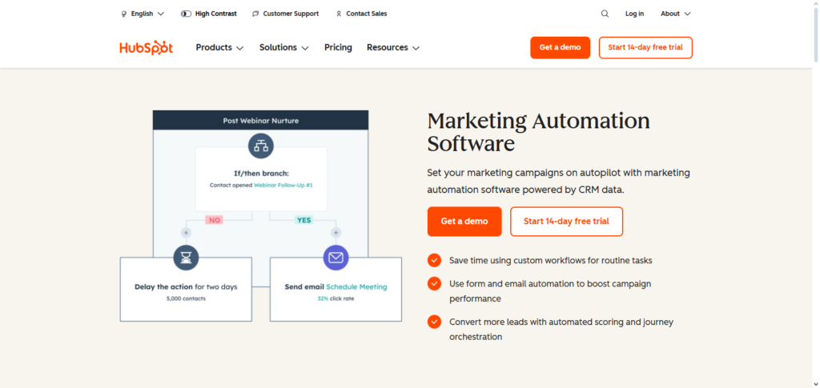
Task: Click plus node under YES branch
Action: 336,232
